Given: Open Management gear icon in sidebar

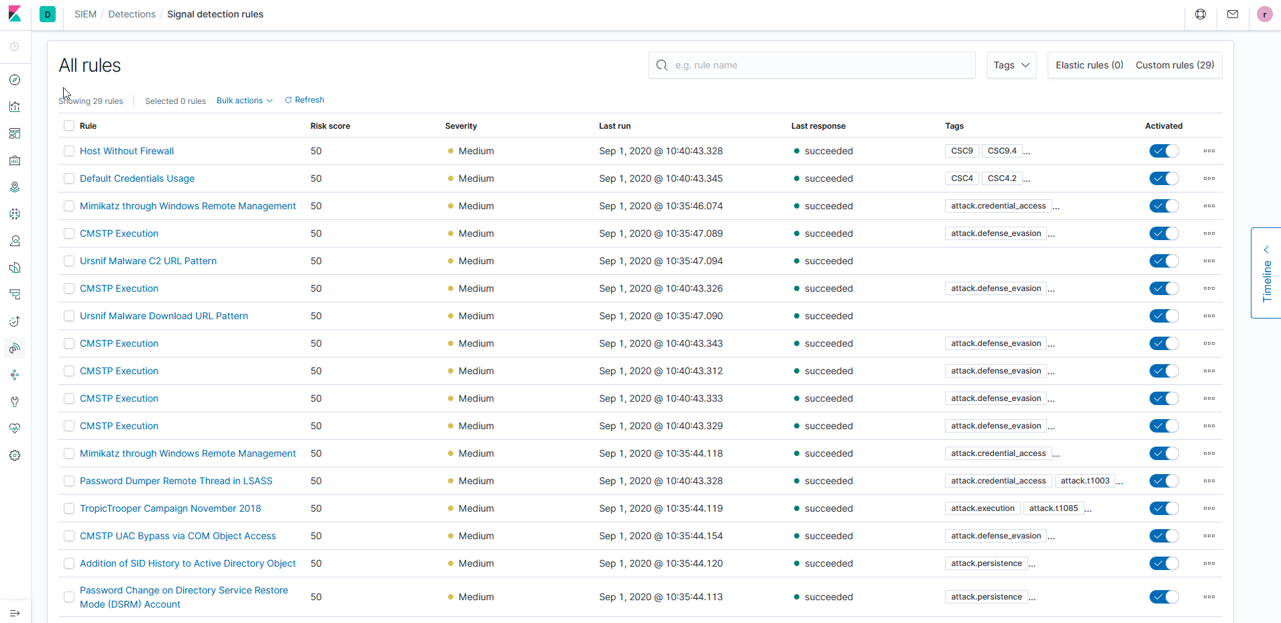Looking at the screenshot, I should 15,455.
